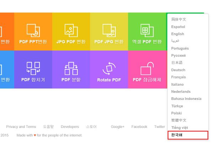Choose 한국어 in the language list

tap(188, 135)
